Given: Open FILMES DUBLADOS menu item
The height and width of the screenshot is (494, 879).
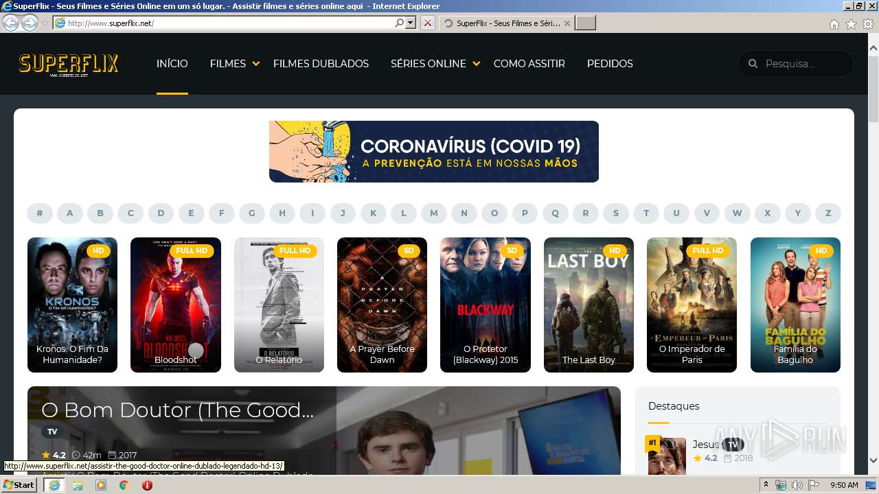Looking at the screenshot, I should tap(321, 64).
